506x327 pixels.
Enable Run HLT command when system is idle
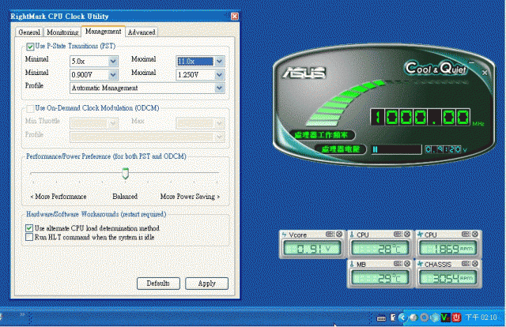coord(29,237)
